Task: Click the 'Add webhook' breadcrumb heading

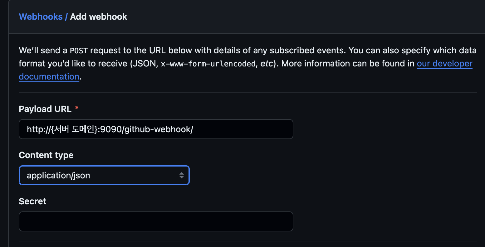Action: 99,17
